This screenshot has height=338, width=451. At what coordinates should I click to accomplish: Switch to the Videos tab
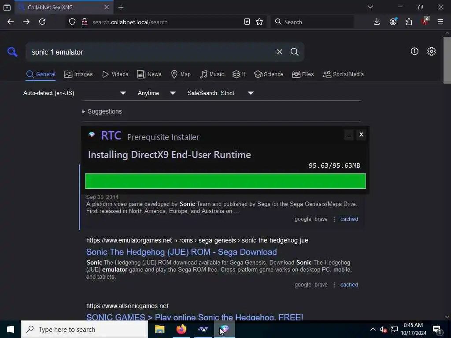click(115, 74)
